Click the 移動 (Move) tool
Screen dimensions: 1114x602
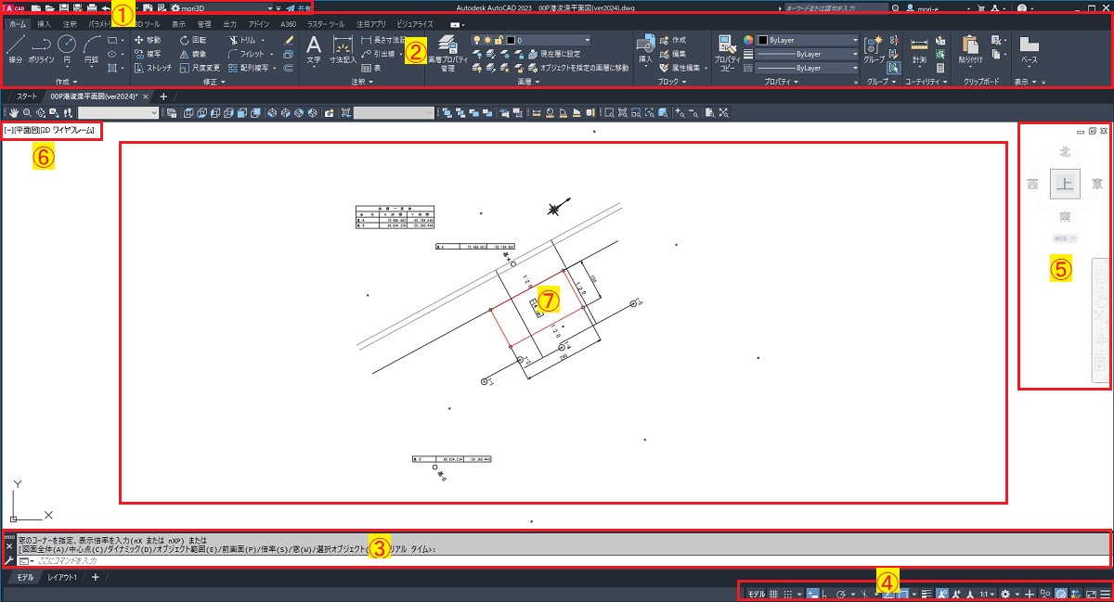pos(147,40)
